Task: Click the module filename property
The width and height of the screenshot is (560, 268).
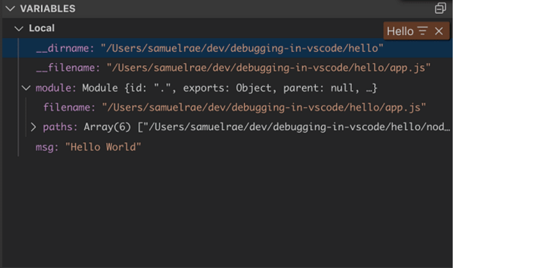Action: (x=69, y=107)
